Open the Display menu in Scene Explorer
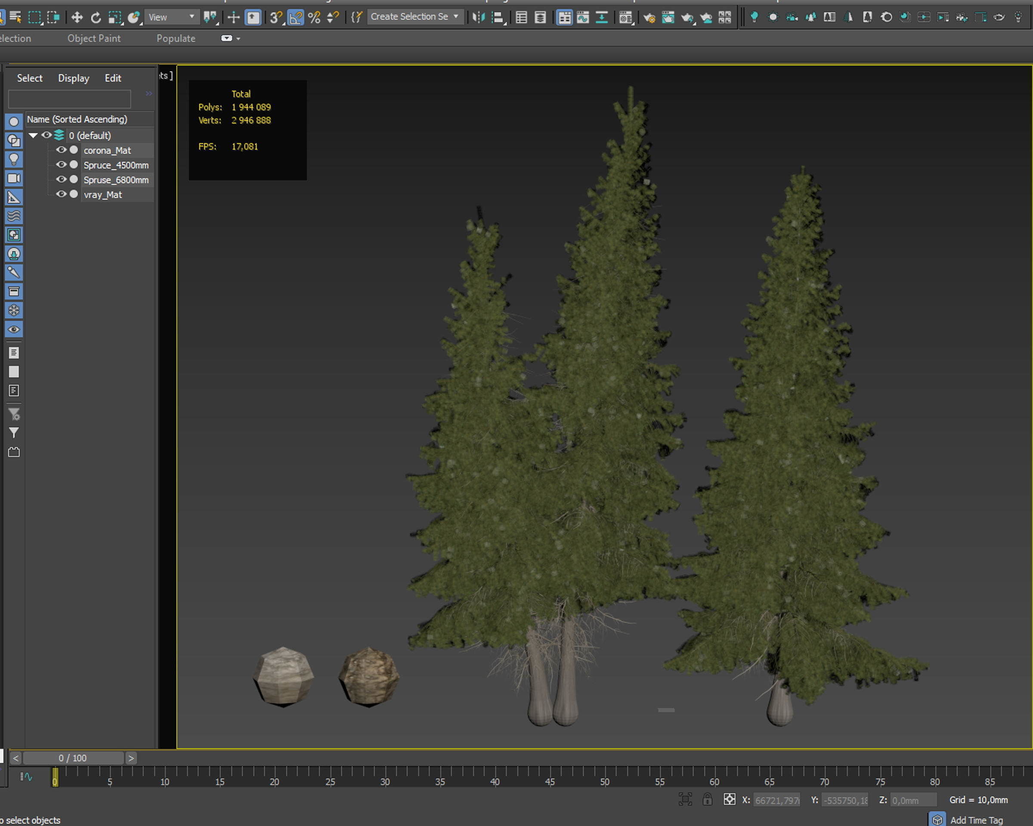This screenshot has width=1033, height=826. click(73, 78)
